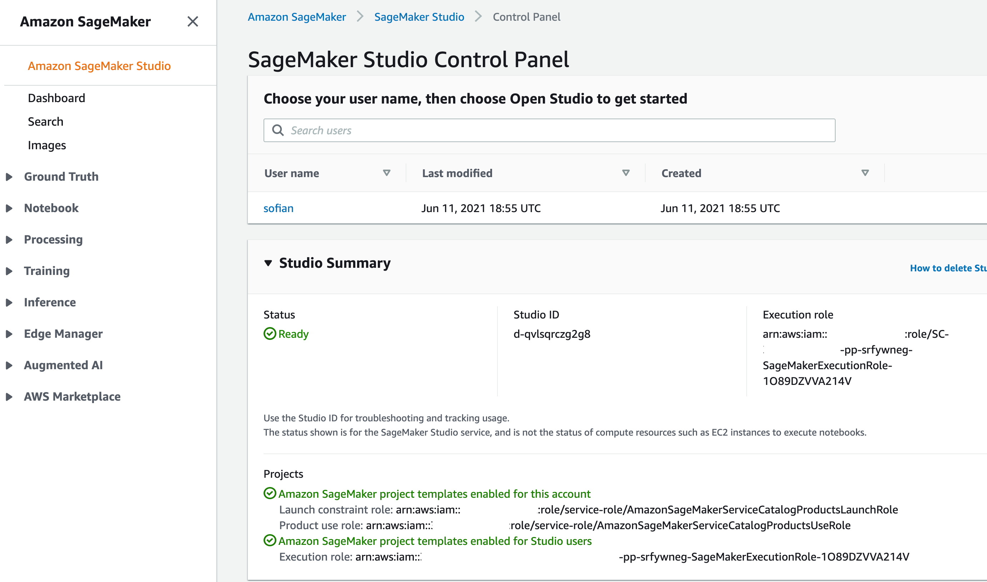Click the Amazon SageMaker sidebar title
Image resolution: width=987 pixels, height=582 pixels.
(x=85, y=21)
